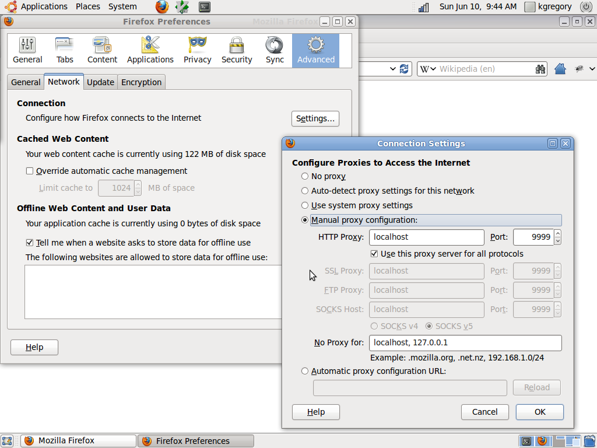This screenshot has width=597, height=448.
Task: Confirm proxy settings with OK
Action: (539, 412)
